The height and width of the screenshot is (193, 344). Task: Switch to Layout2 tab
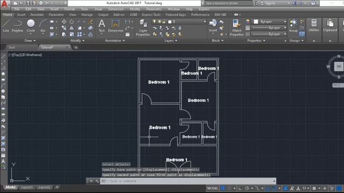click(44, 187)
